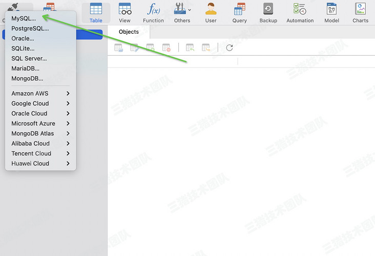Image resolution: width=375 pixels, height=256 pixels.
Task: Click the Delete Table minus icon
Action: [166, 48]
